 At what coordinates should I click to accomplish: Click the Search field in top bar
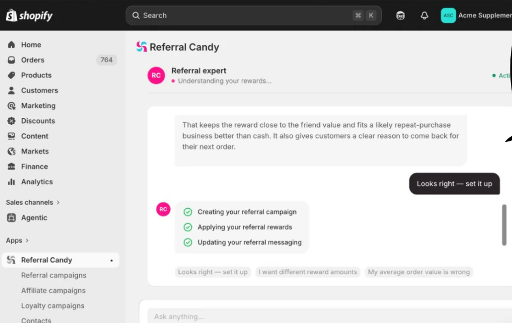click(x=253, y=15)
